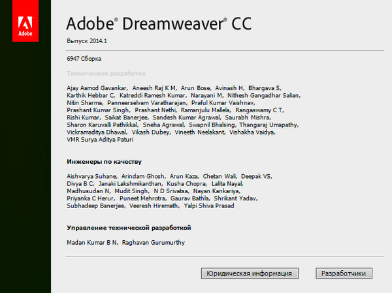
Task: Click the Инженеры по качеству heading
Action: click(104, 162)
